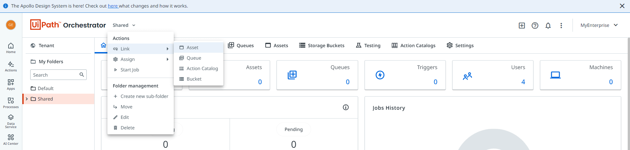Image resolution: width=630 pixels, height=150 pixels.
Task: Select My Folders in the sidebar
Action: [47, 62]
